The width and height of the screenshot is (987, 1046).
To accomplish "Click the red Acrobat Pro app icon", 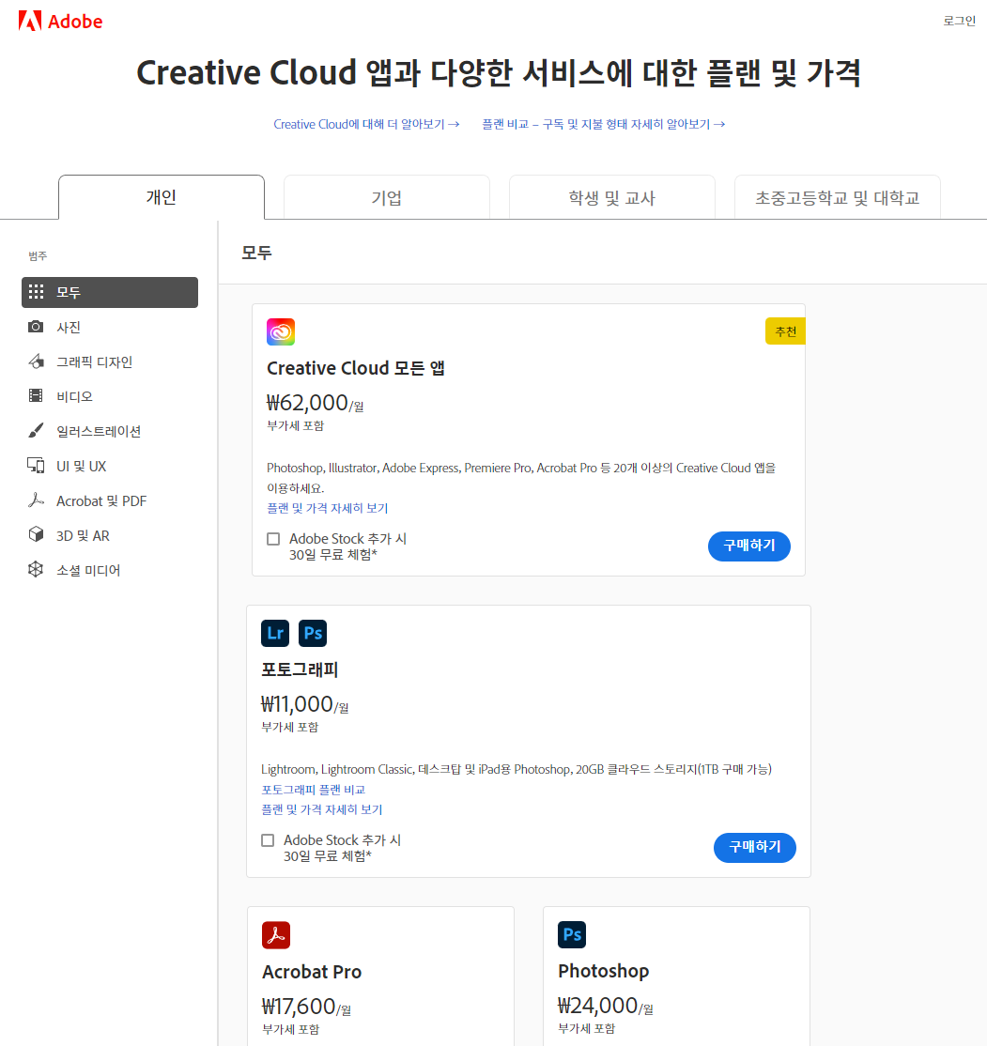I will pyautogui.click(x=276, y=934).
